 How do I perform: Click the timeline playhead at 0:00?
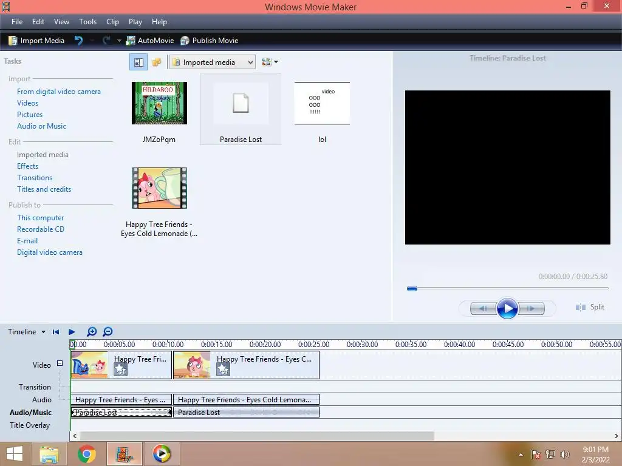[x=72, y=344]
